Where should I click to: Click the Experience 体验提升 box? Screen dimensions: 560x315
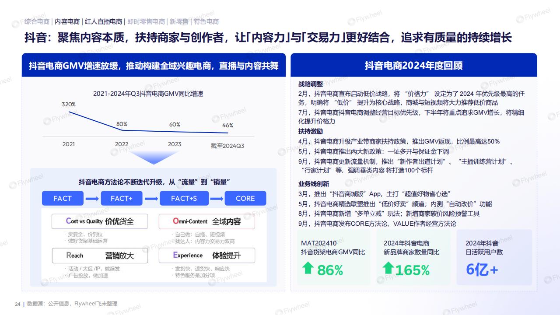point(207,255)
